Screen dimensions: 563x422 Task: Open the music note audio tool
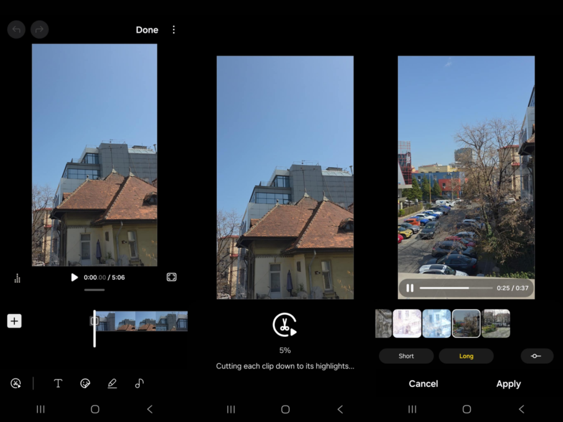[139, 384]
